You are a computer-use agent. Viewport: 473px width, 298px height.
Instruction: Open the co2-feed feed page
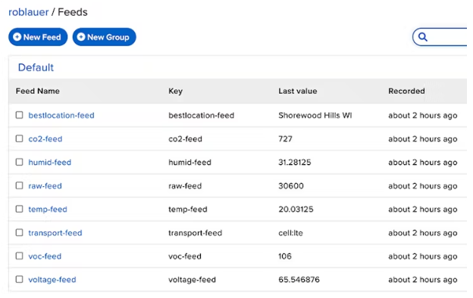click(x=45, y=138)
